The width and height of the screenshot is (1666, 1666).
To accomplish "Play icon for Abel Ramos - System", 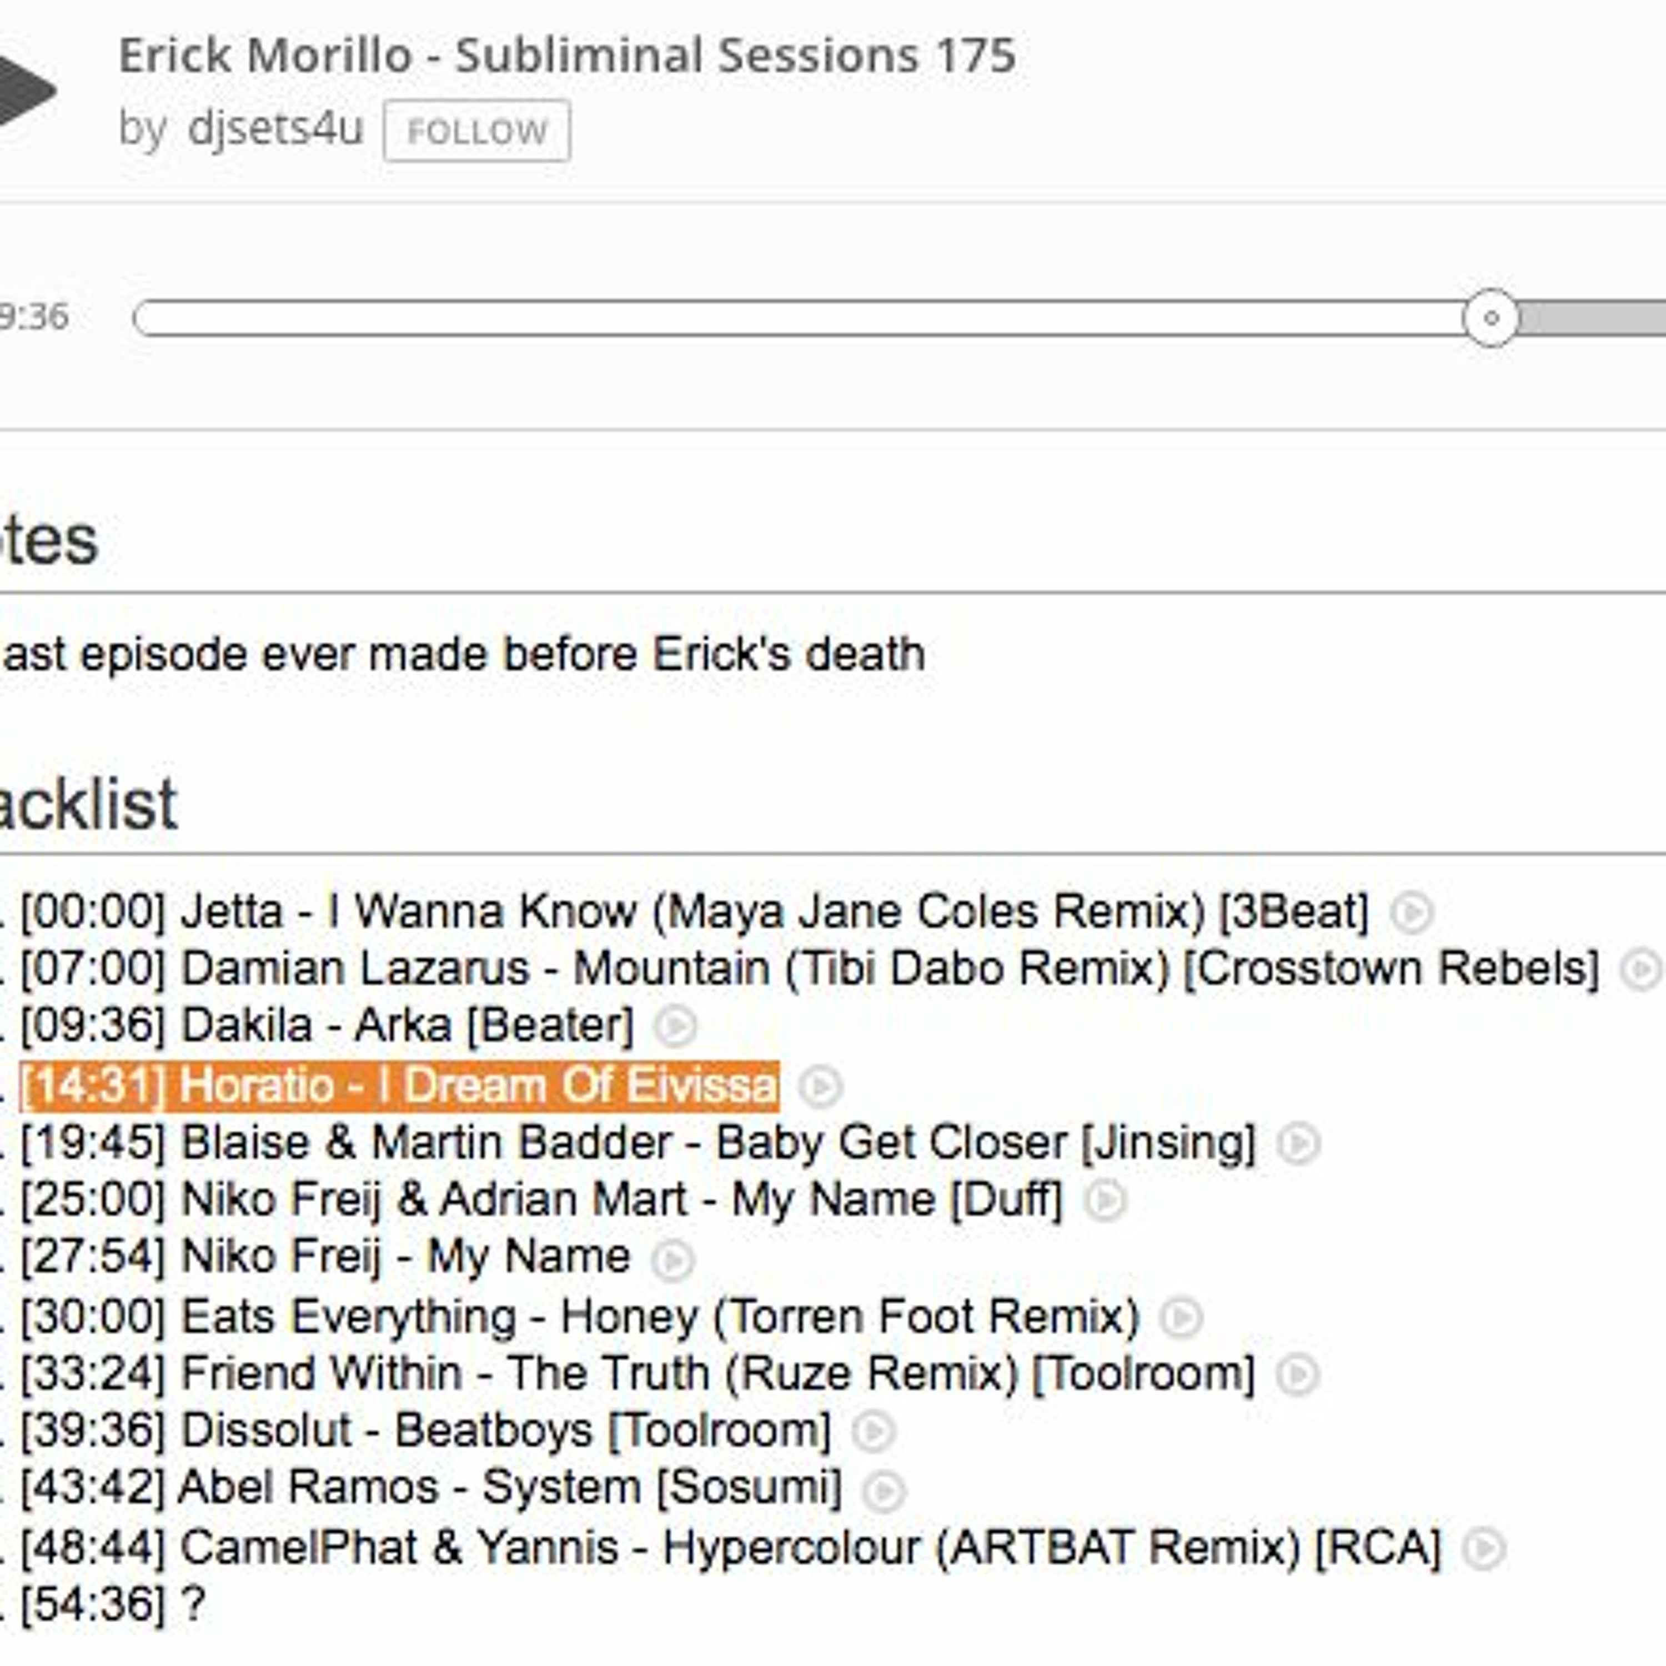I will 884,1489.
